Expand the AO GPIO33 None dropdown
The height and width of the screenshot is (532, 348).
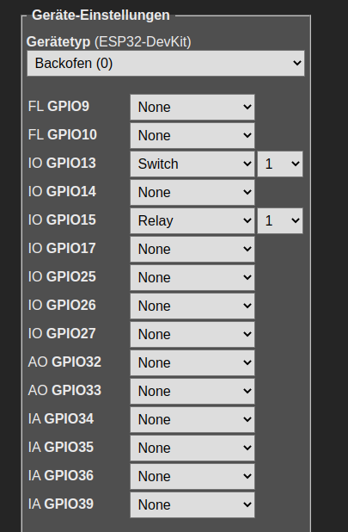192,391
